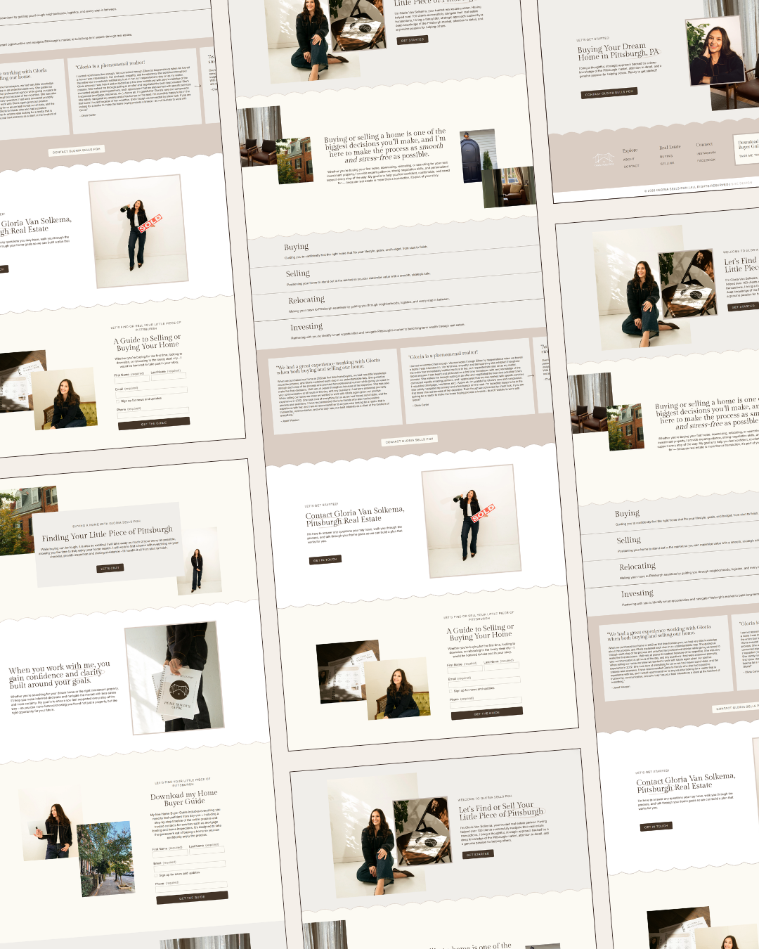Click Contact Gloria Sells PGH in left mockup
The height and width of the screenshot is (949, 759).
tap(77, 150)
